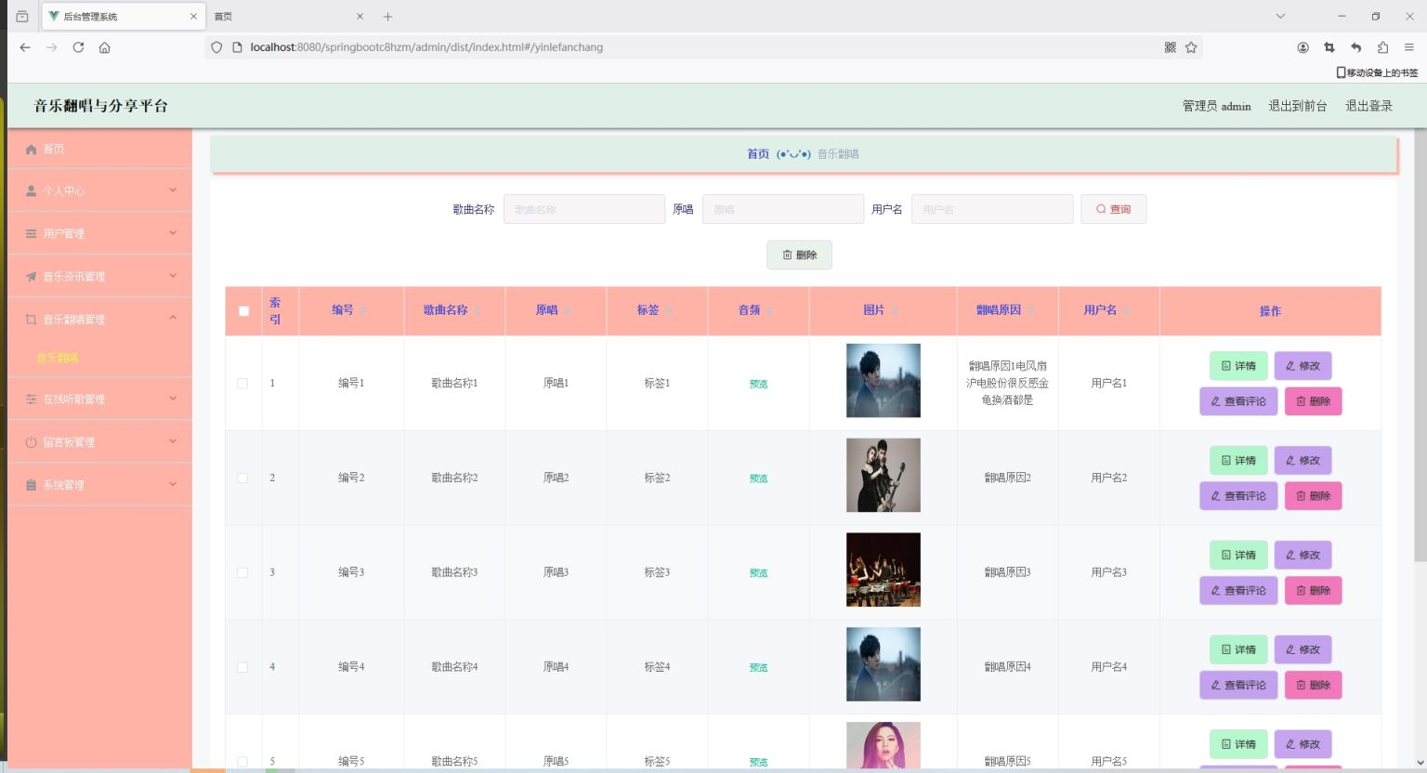Click 修改 button for 编号3 row
The image size is (1427, 773).
click(1303, 556)
